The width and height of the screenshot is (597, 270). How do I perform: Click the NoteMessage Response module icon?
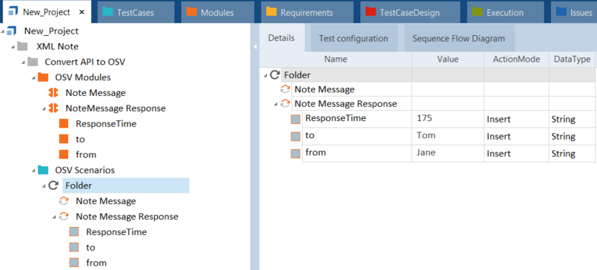coord(53,108)
